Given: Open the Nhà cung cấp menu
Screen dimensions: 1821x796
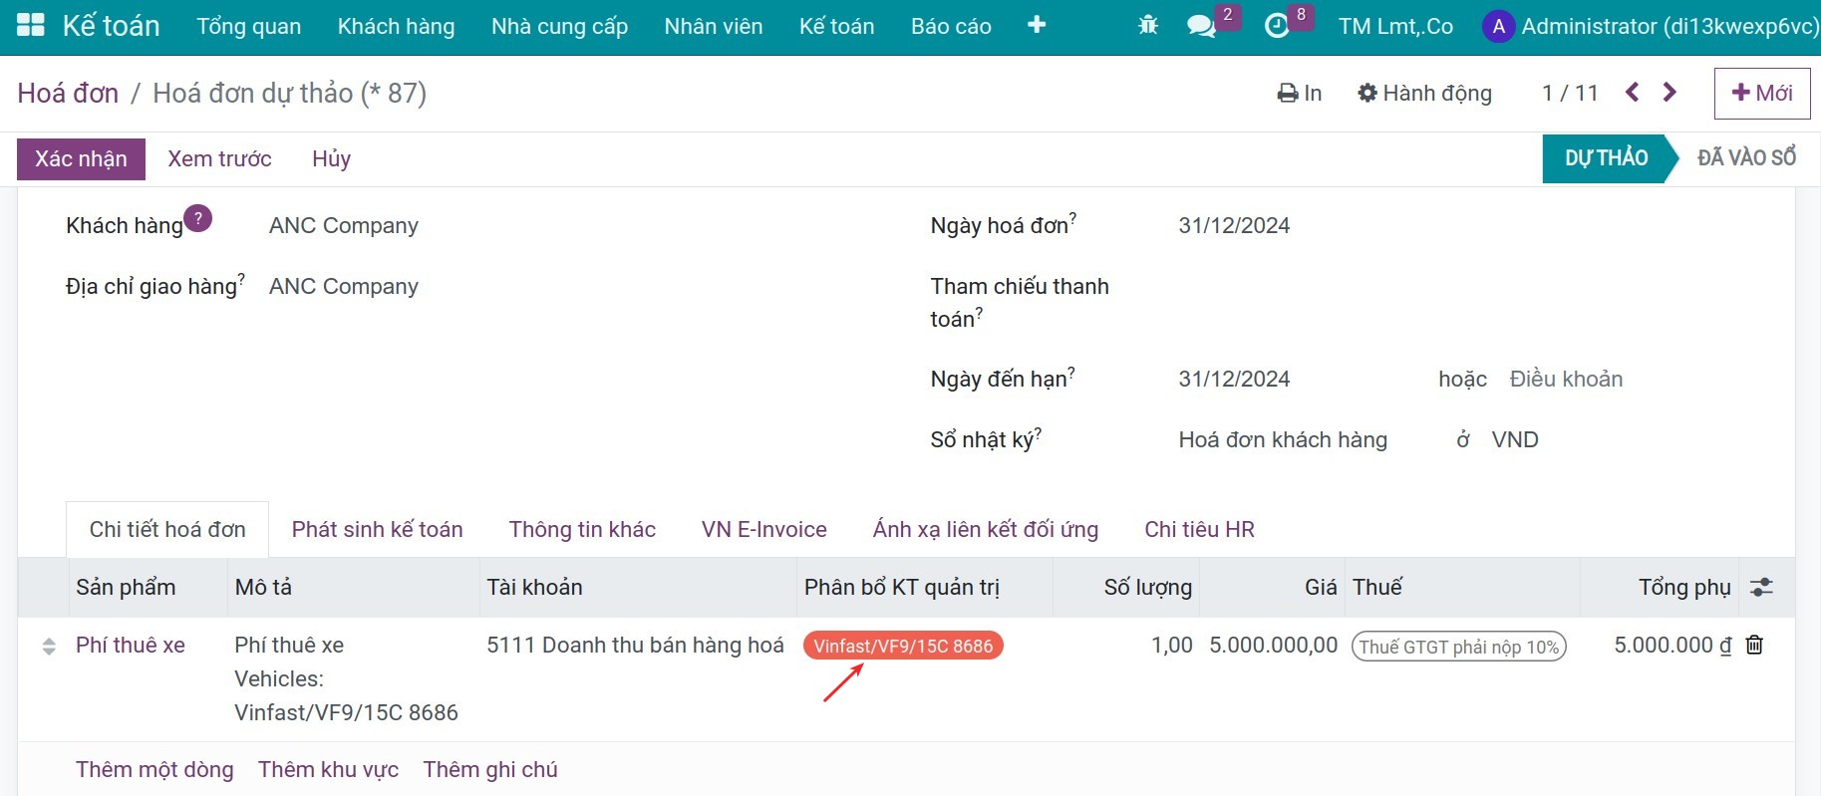Looking at the screenshot, I should pyautogui.click(x=559, y=26).
